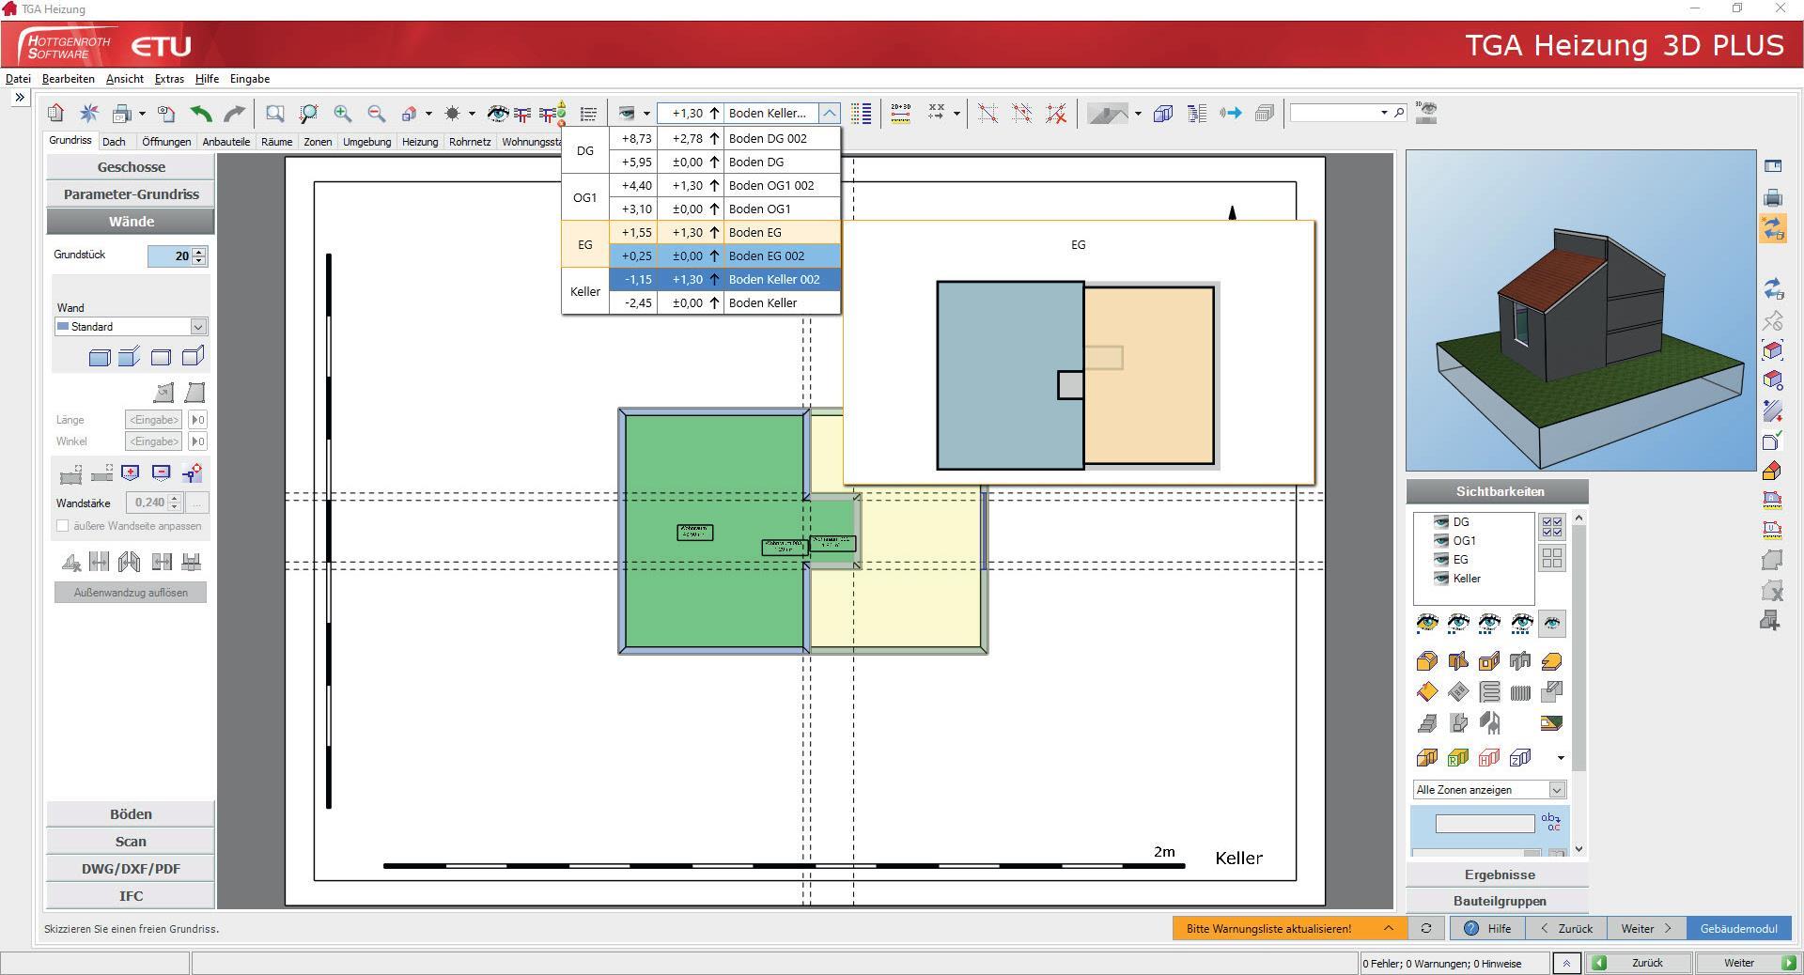Click the list view icon in toolbar
Viewport: 1804px width, 975px height.
(588, 114)
